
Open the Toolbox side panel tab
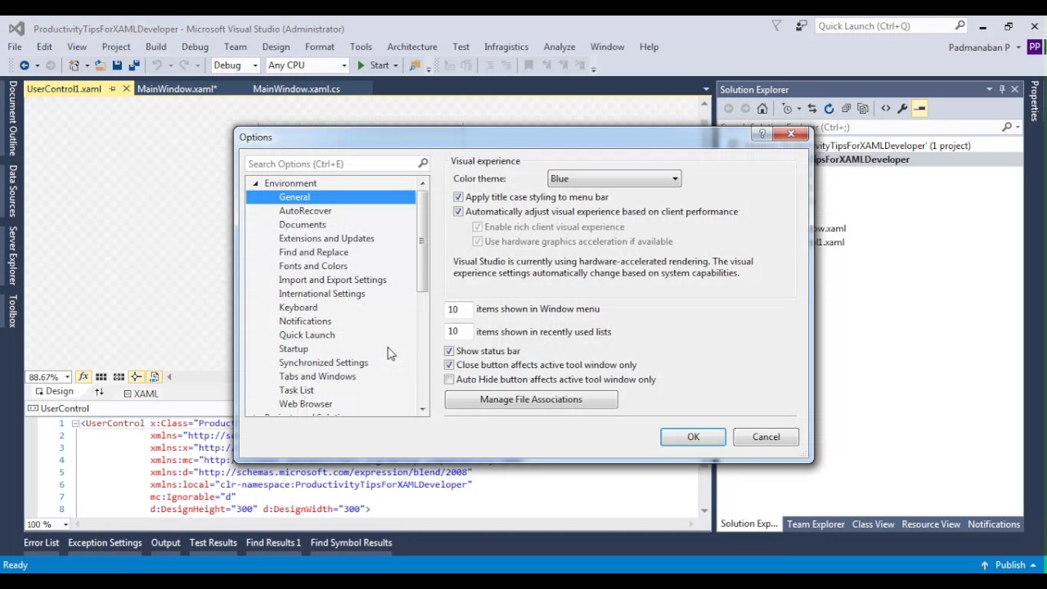pos(12,311)
